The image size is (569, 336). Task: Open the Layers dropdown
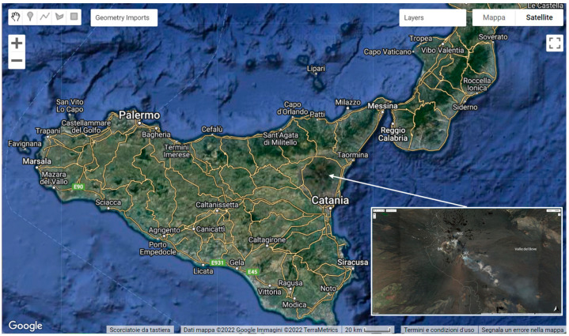[x=432, y=17]
